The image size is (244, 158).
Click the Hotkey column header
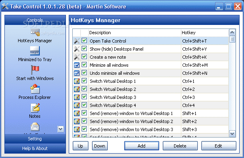pos(205,33)
